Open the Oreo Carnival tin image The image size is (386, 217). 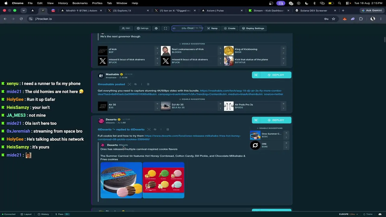click(121, 180)
